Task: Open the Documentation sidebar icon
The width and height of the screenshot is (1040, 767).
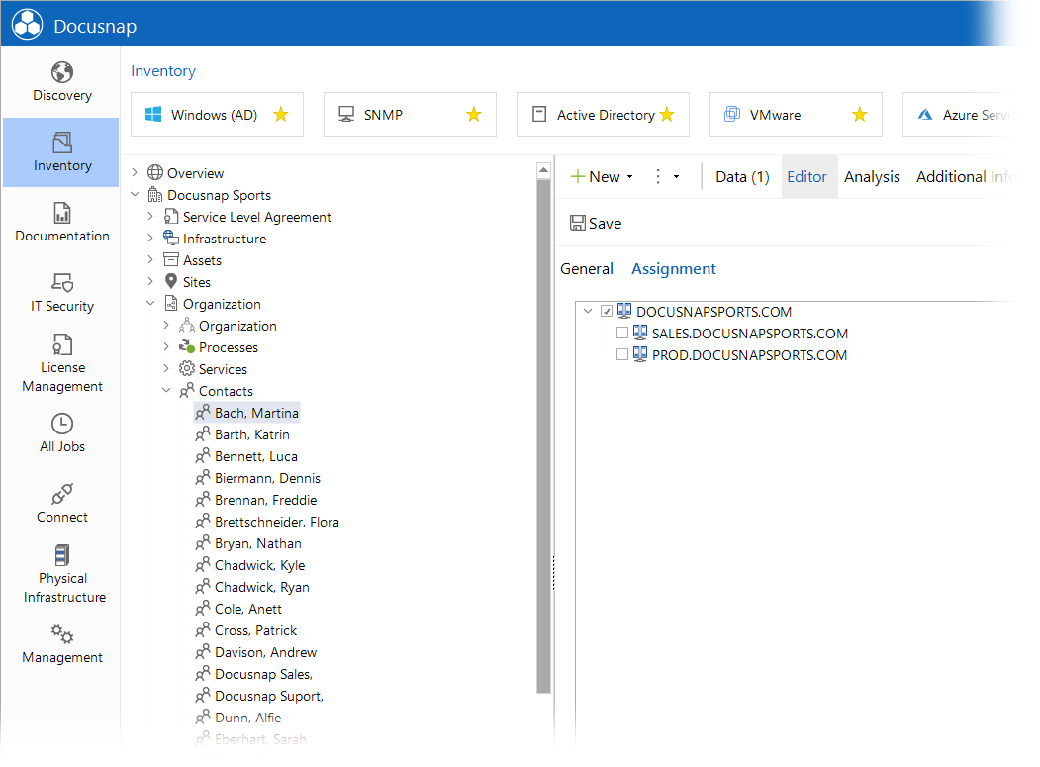Action: [x=62, y=213]
